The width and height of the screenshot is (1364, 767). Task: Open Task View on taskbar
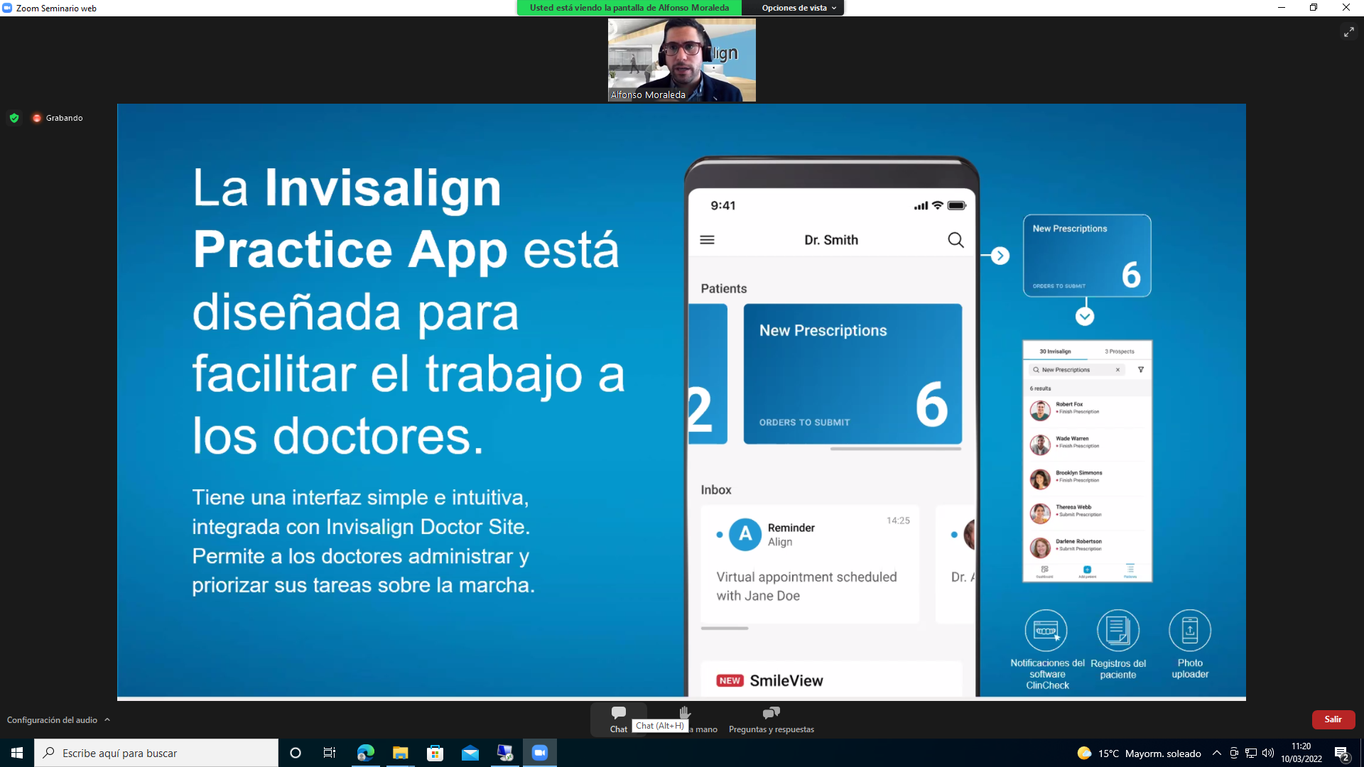330,753
